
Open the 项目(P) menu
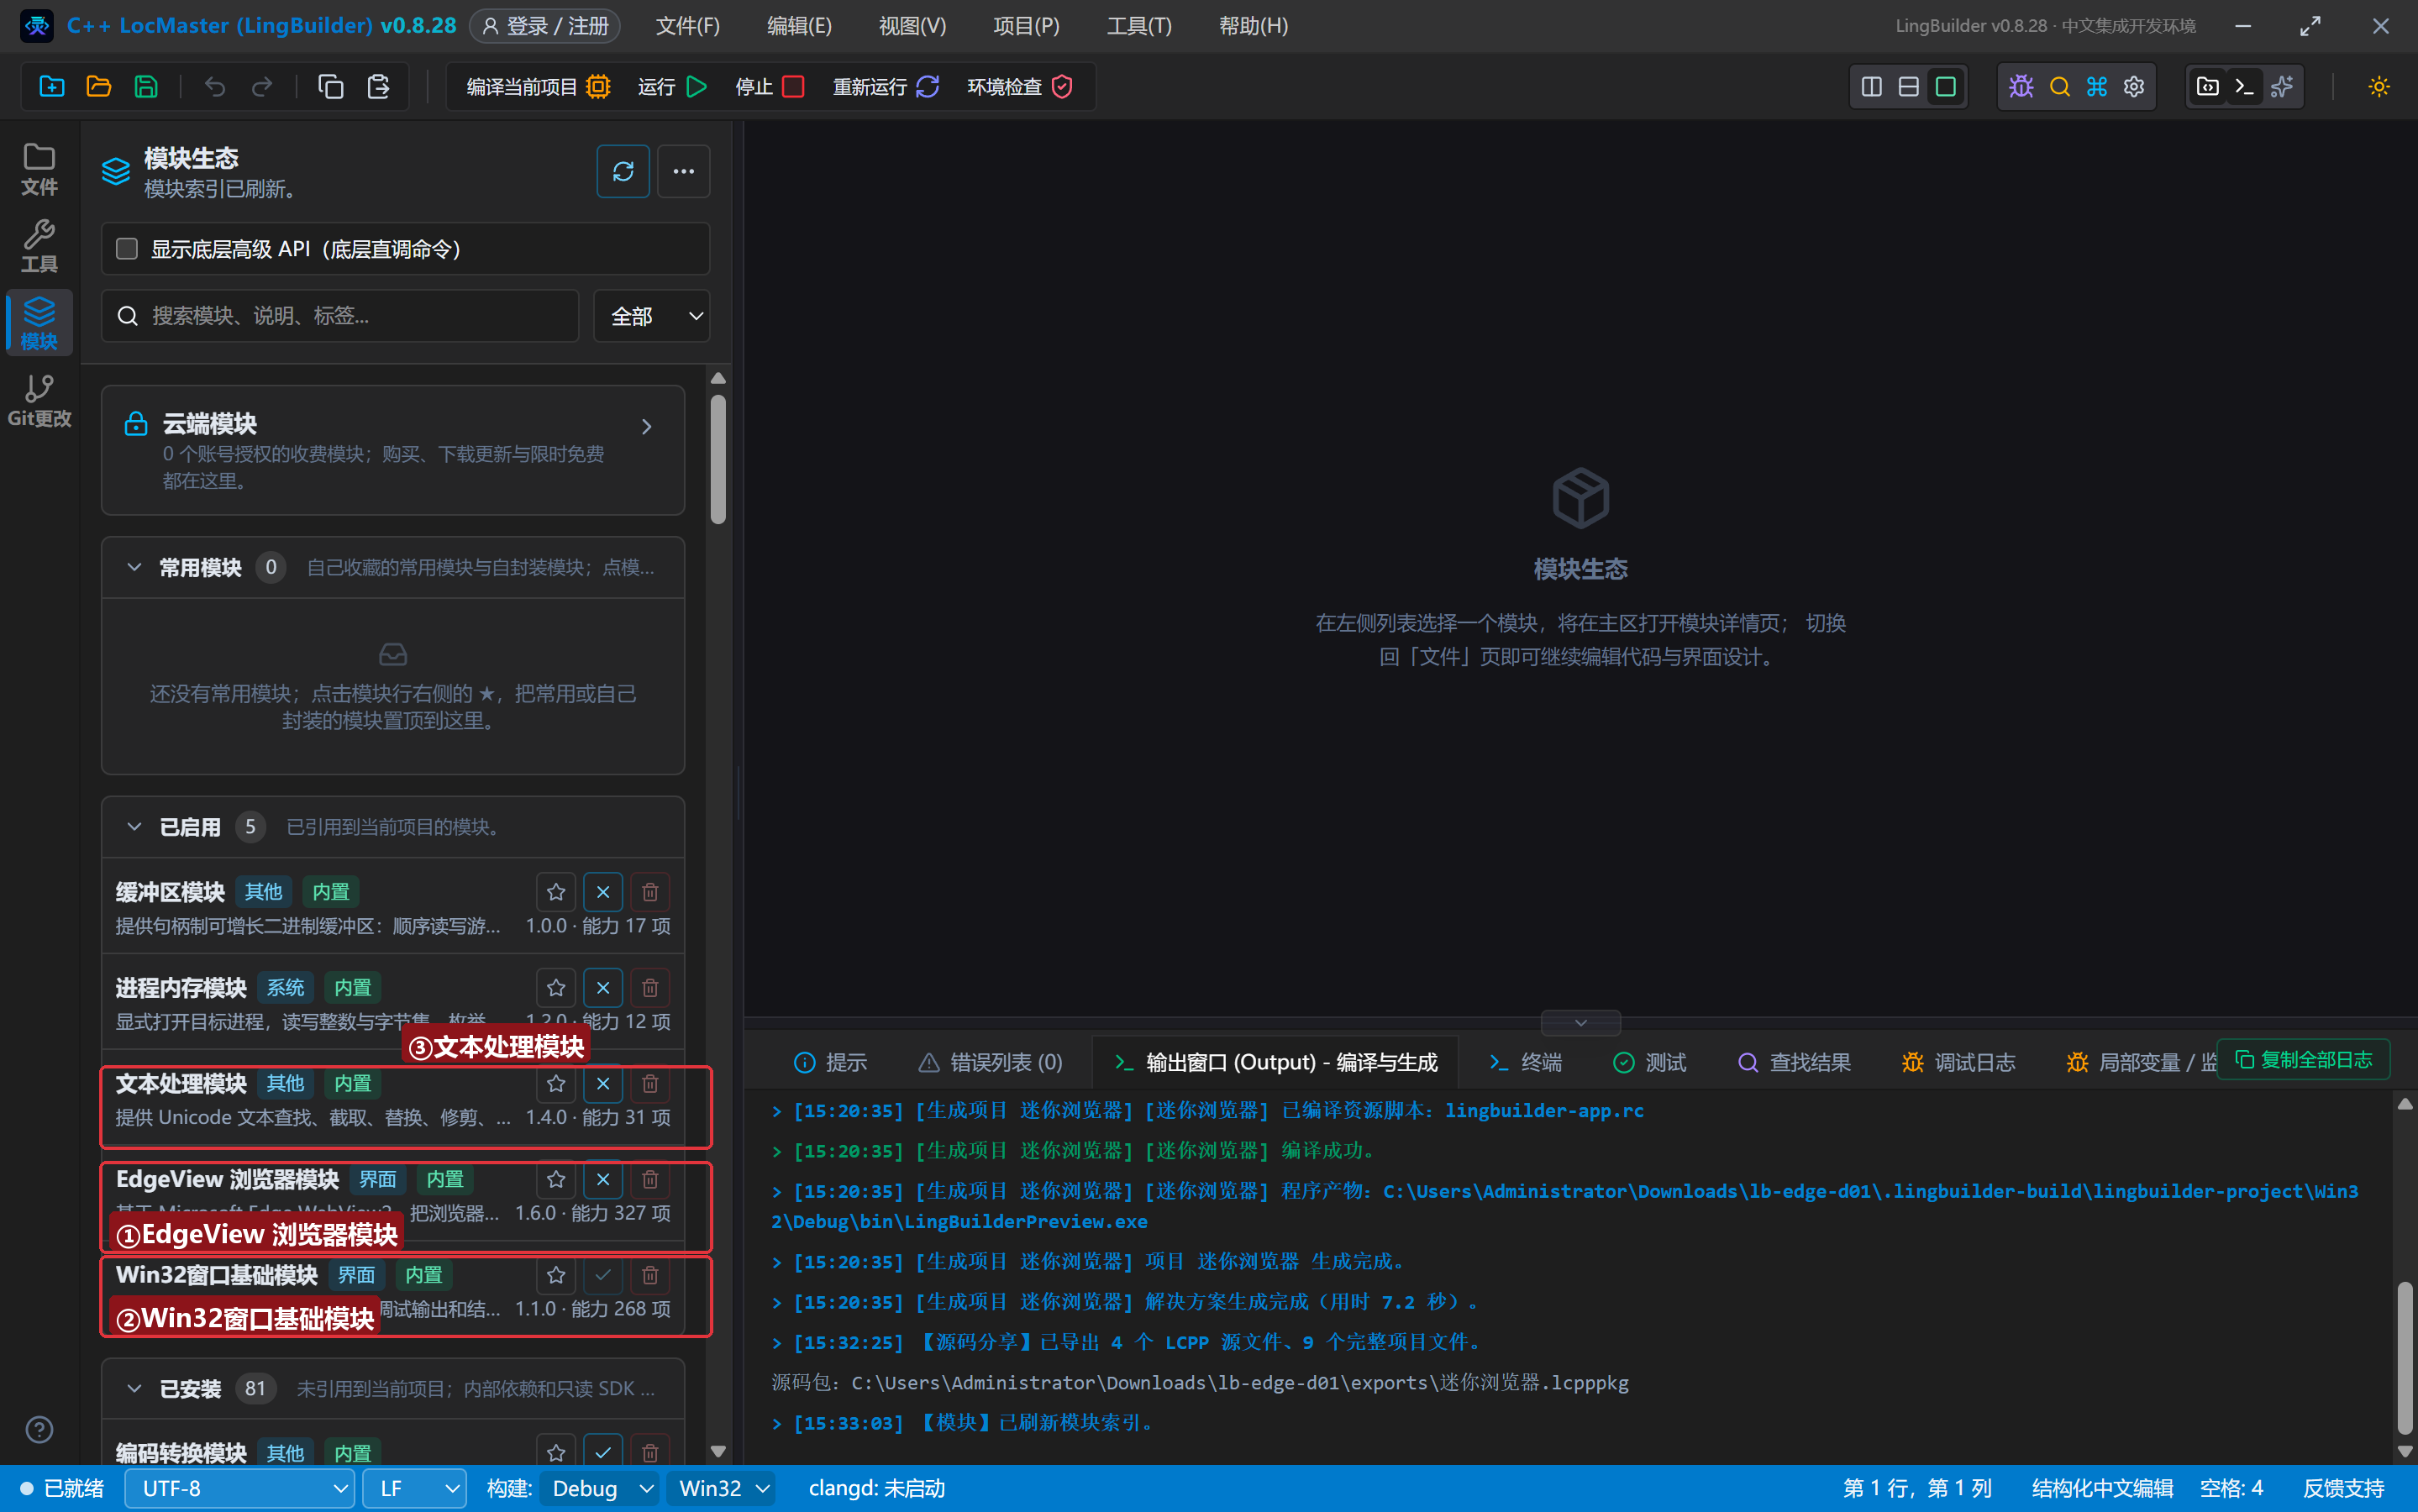coord(1026,26)
